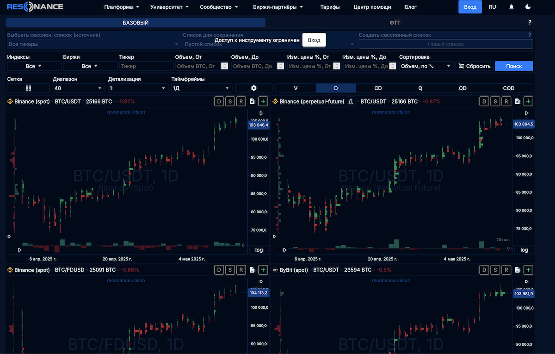Open notifications via the bell icon
This screenshot has height=354, width=555.
tap(511, 7)
